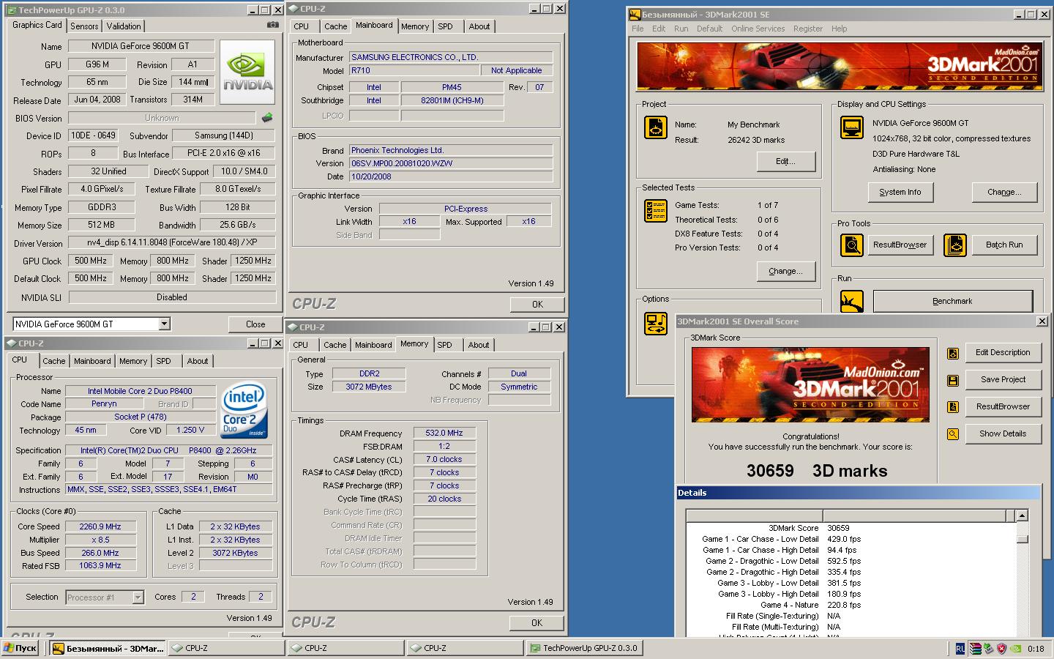
Task: Click the Save Project floppy disk icon
Action: (x=952, y=380)
